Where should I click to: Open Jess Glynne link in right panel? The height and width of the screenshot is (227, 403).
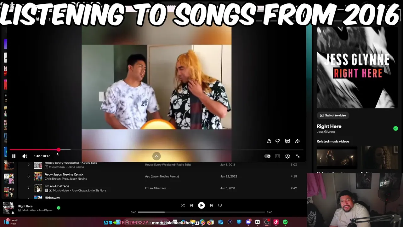326,132
